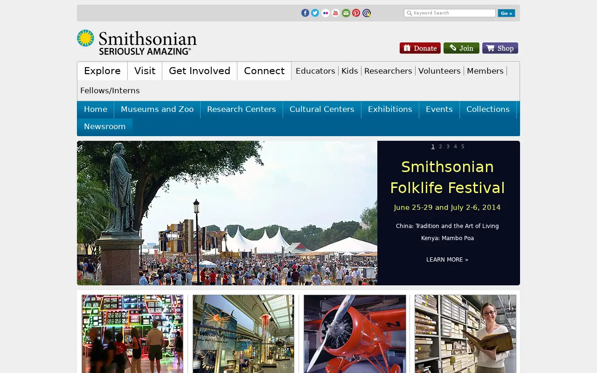597x373 pixels.
Task: Open the Flickr icon link
Action: tap(326, 13)
